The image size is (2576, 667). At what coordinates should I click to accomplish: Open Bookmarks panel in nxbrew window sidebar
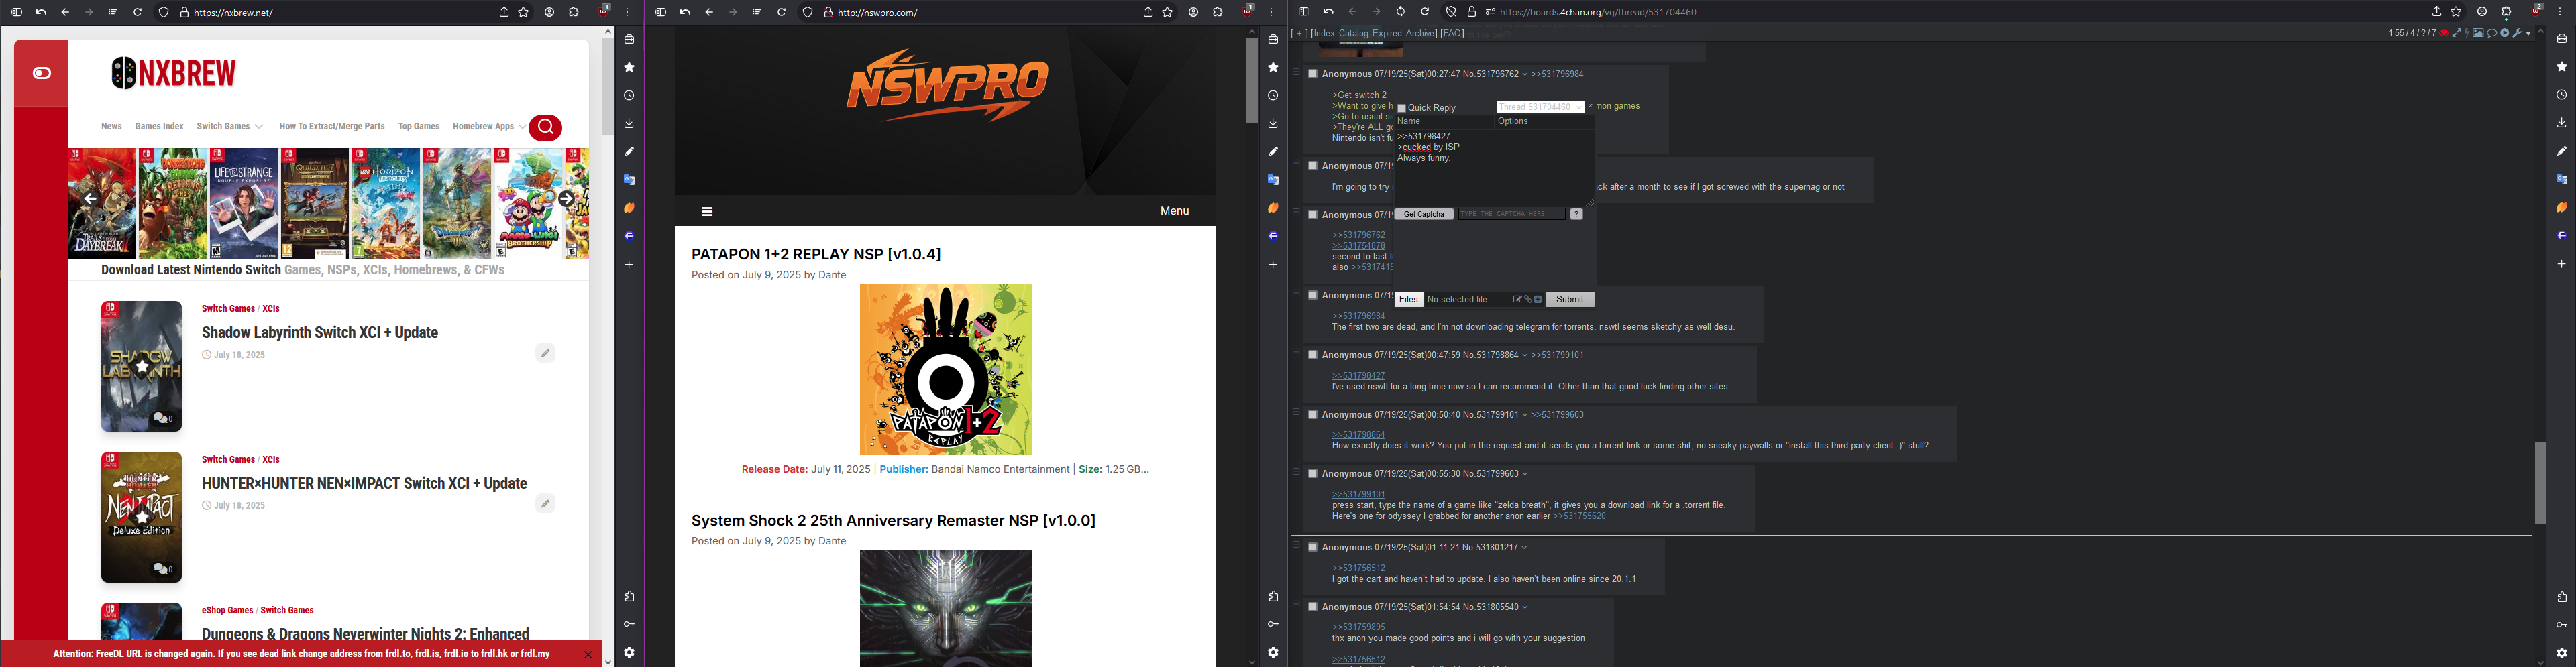(x=629, y=67)
